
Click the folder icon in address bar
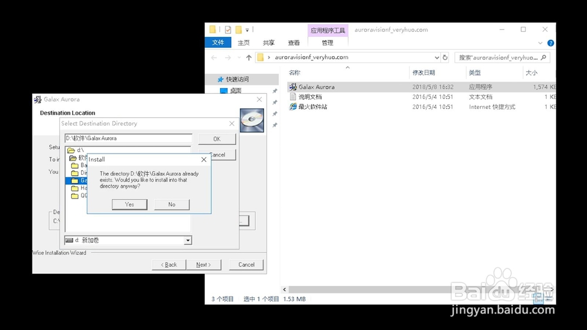coord(261,57)
